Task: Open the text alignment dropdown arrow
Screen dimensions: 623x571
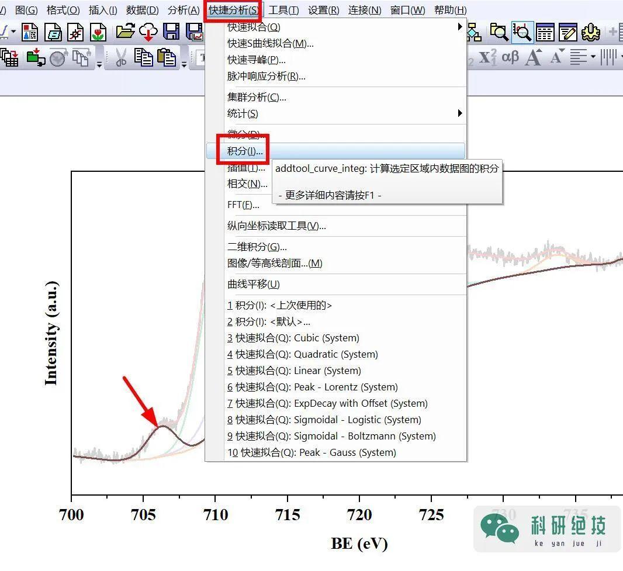Action: 593,57
